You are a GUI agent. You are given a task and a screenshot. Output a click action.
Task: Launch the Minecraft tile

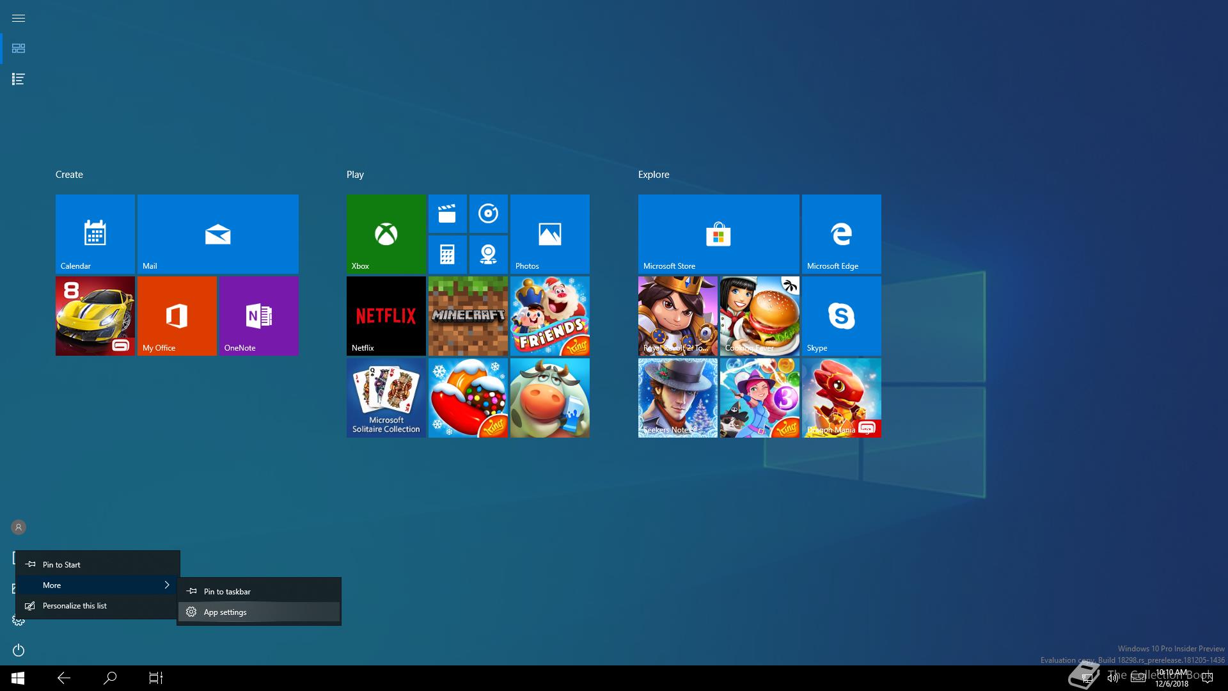468,316
